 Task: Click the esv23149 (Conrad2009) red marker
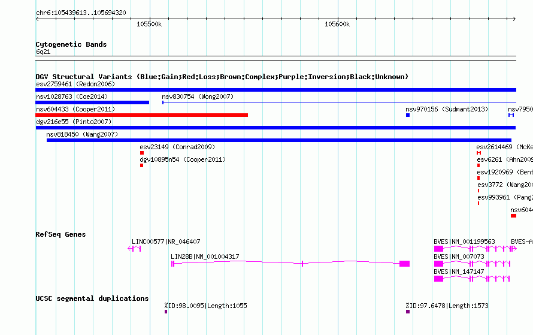(142, 153)
